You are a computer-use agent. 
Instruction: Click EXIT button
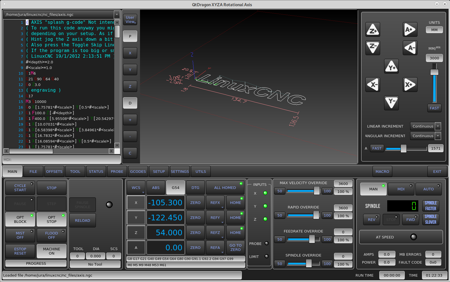437,171
